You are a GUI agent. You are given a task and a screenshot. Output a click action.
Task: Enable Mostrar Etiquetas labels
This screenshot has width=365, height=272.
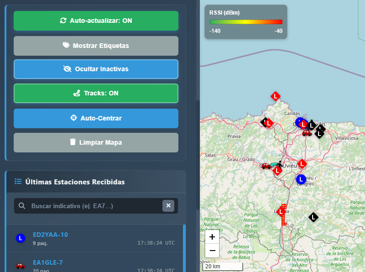coord(96,46)
